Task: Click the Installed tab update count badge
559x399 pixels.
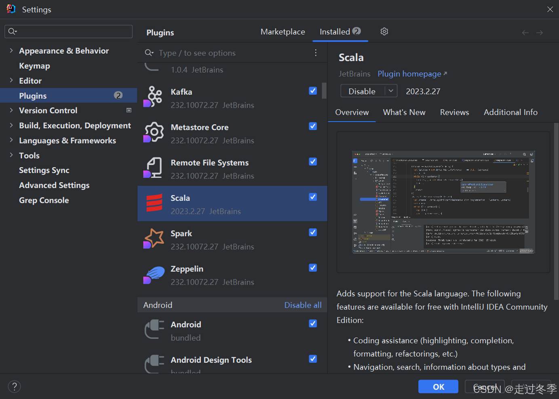Action: [356, 31]
